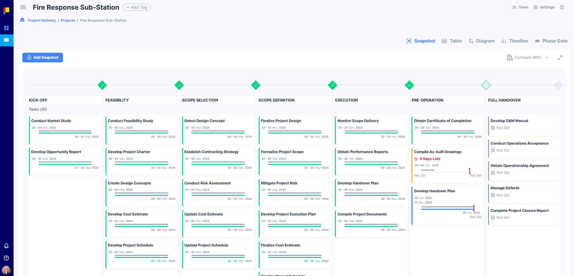Enter fullscreen using the expand arrows icon
The height and width of the screenshot is (276, 574).
tap(560, 57)
